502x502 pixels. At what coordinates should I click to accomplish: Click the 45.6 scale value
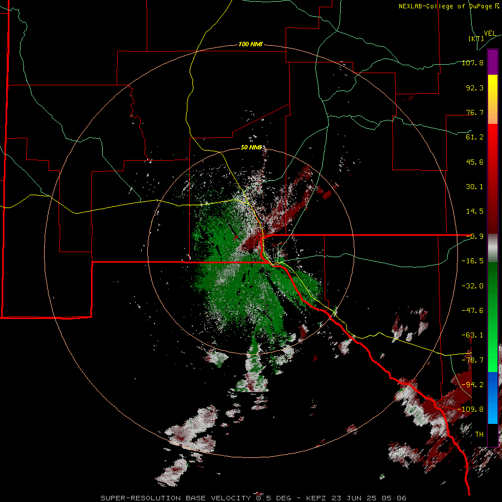[x=475, y=162]
